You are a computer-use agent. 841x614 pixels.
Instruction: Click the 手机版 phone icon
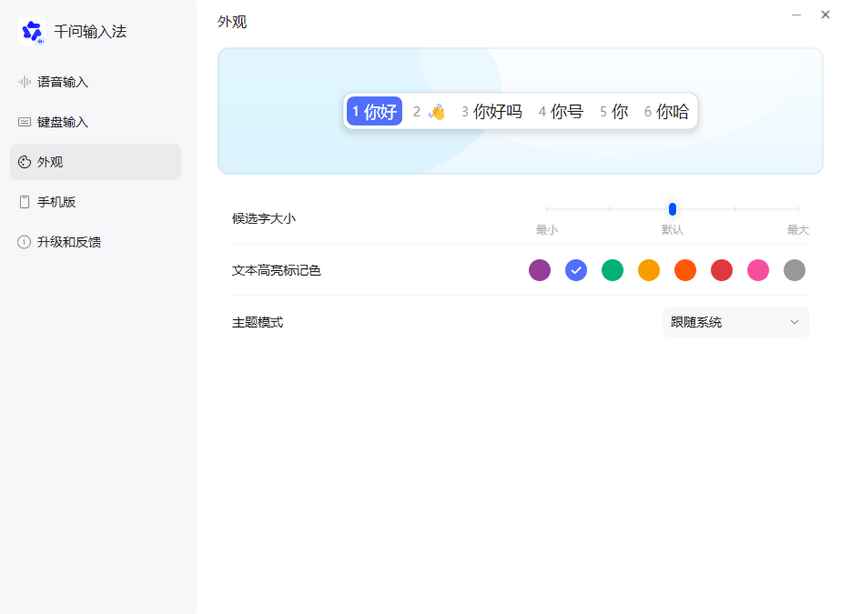tap(25, 202)
